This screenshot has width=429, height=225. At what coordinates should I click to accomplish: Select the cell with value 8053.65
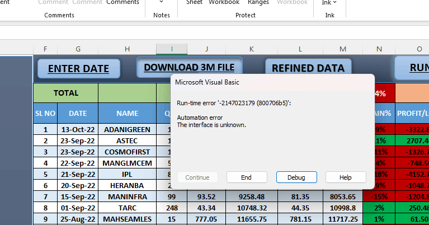click(342, 197)
